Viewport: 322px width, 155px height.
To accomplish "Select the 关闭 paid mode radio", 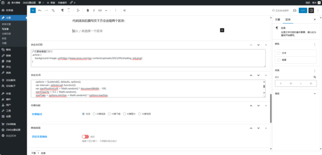I will 83,114.
